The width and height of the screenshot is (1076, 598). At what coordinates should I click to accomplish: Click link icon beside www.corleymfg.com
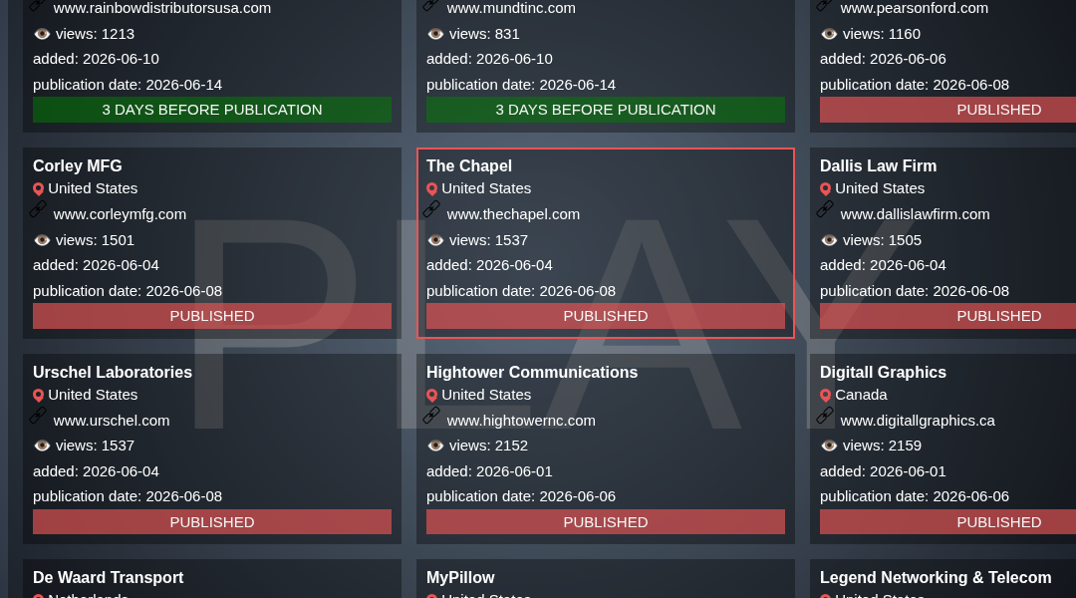(x=38, y=208)
